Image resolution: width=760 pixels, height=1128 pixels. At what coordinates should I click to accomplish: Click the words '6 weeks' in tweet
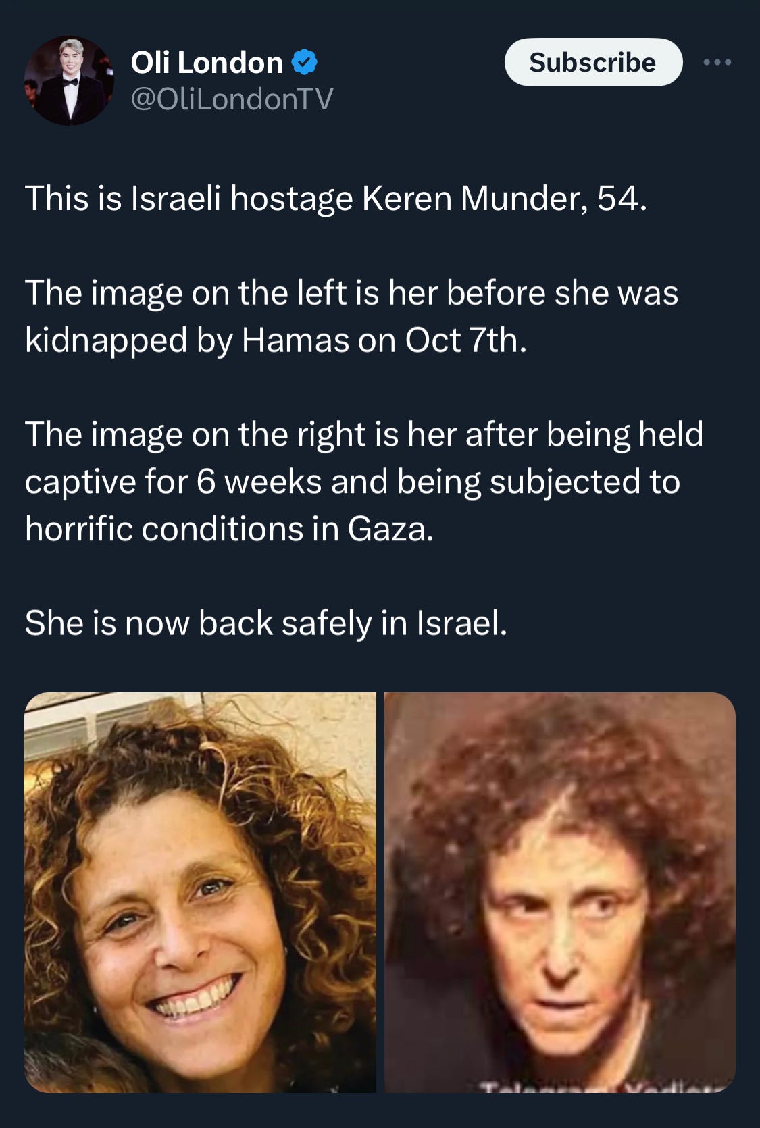click(x=259, y=482)
